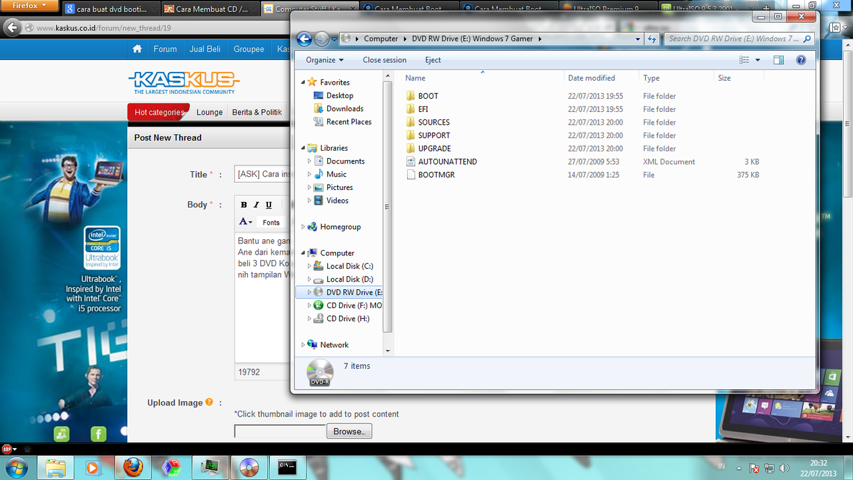853x480 pixels.
Task: Open the Firefox menu button
Action: click(29, 6)
